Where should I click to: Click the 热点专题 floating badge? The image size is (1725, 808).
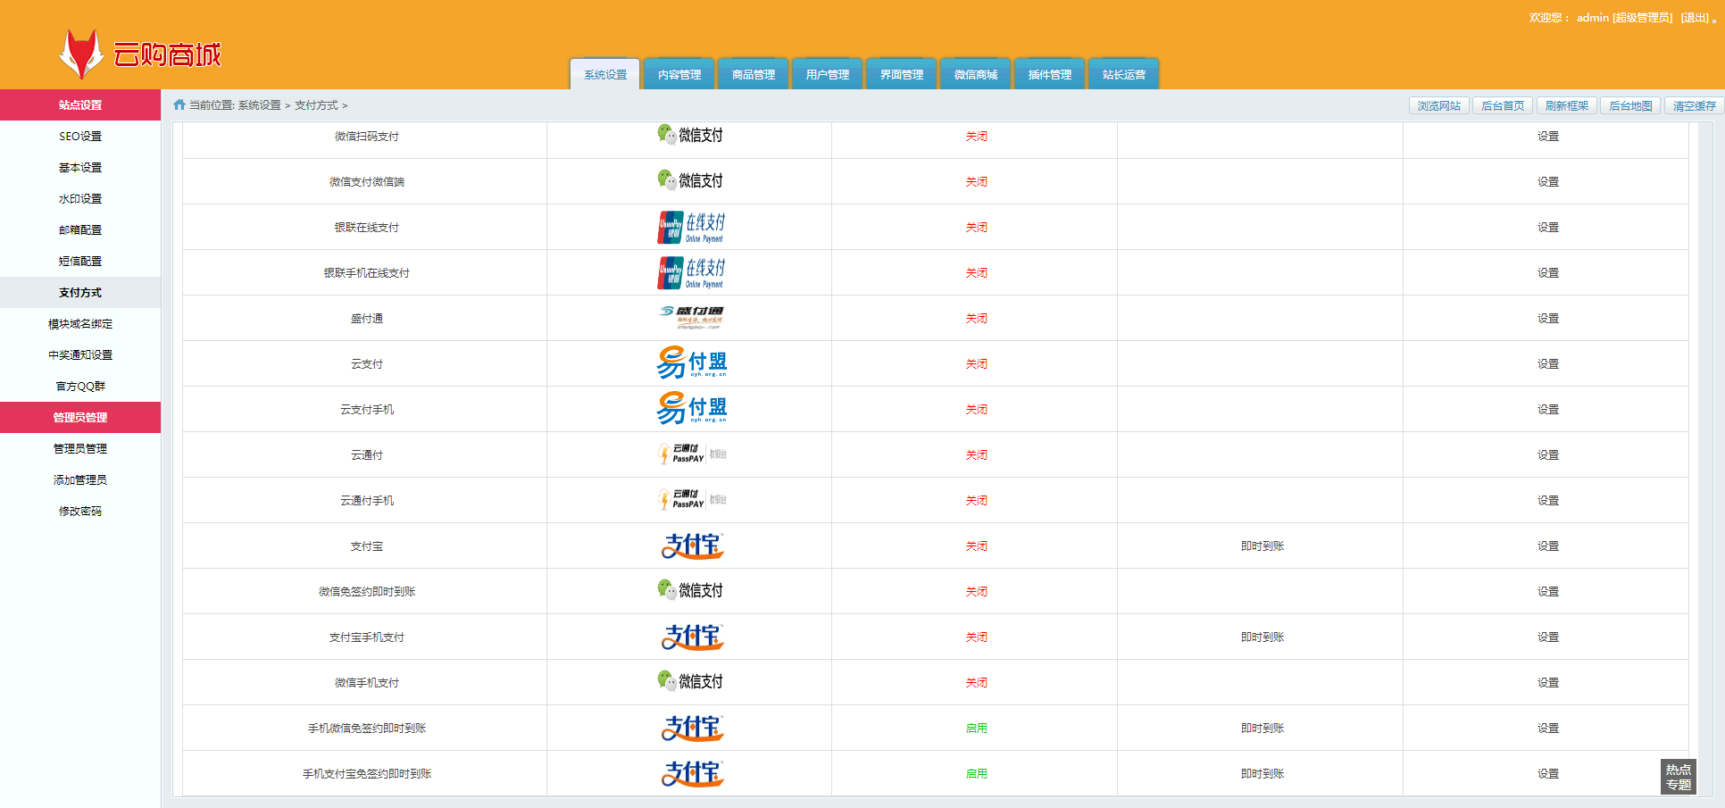(x=1678, y=777)
